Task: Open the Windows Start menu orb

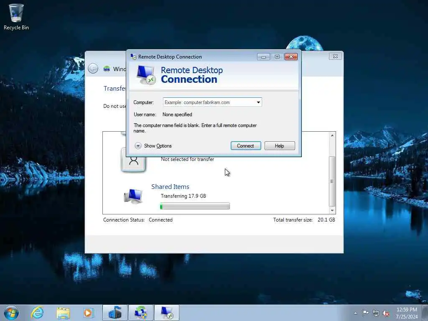Action: point(11,313)
